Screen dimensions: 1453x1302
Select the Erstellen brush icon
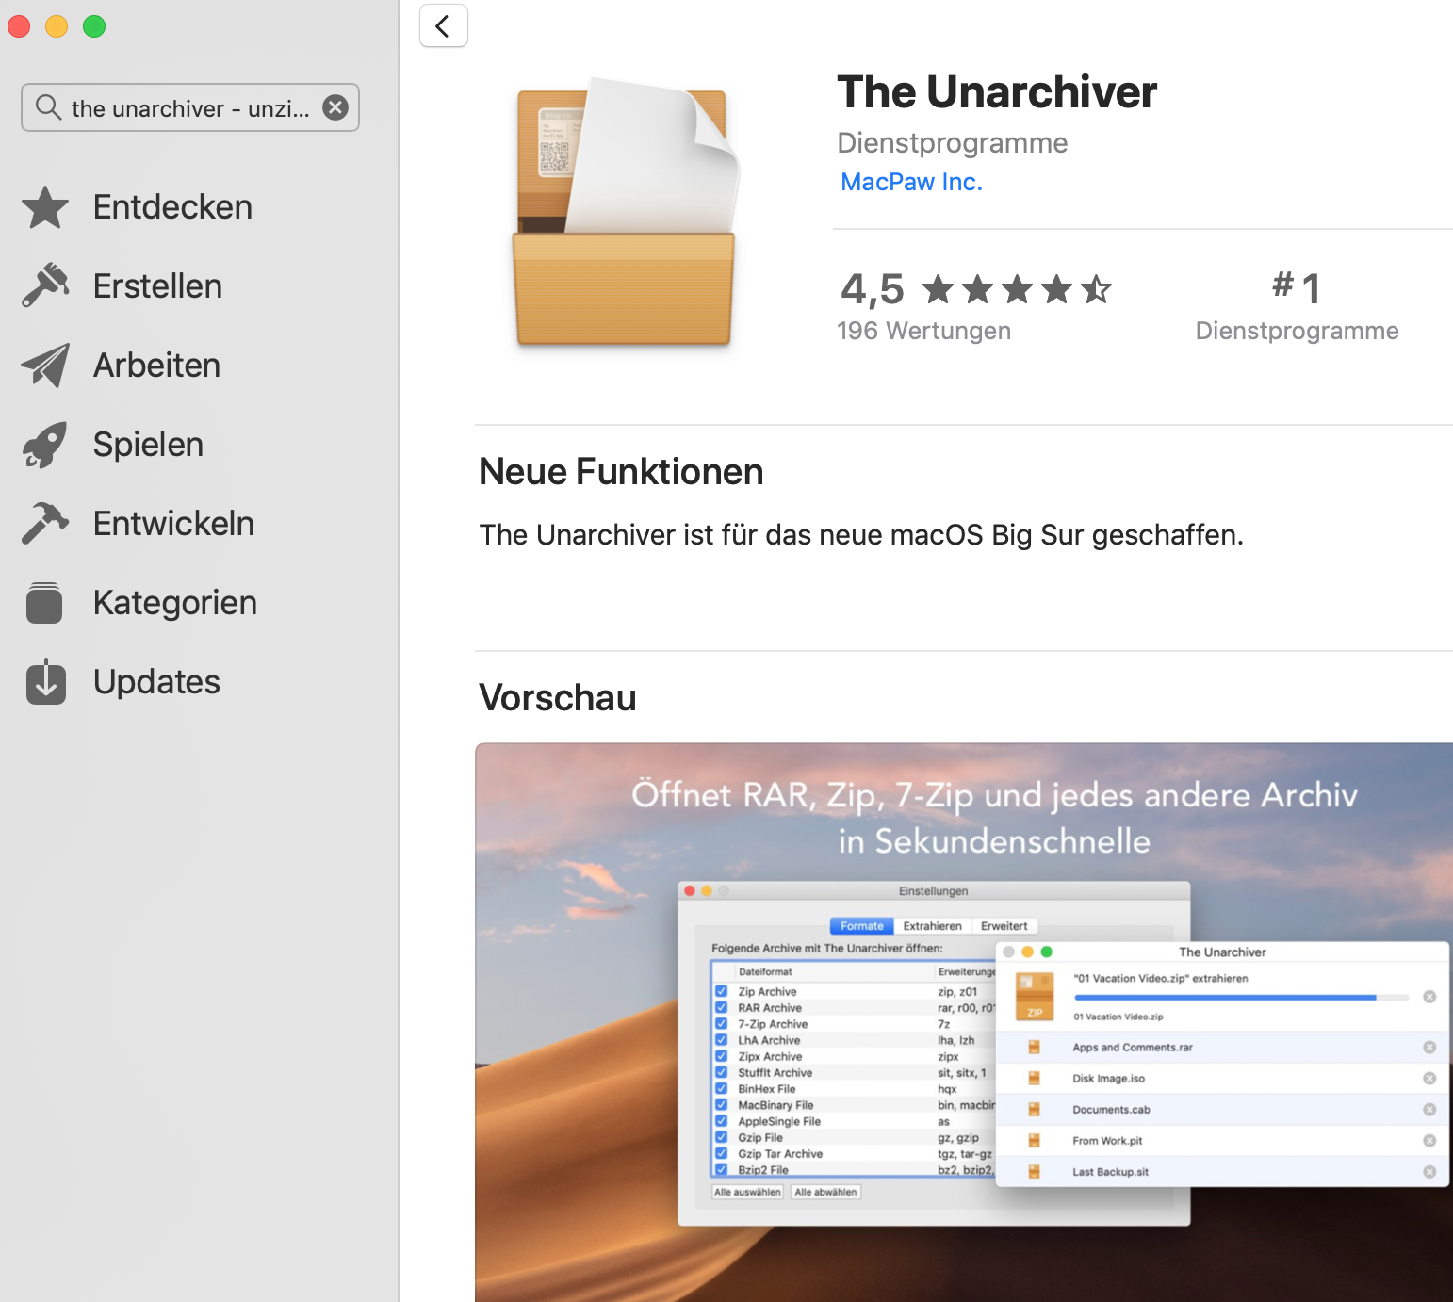pyautogui.click(x=45, y=285)
